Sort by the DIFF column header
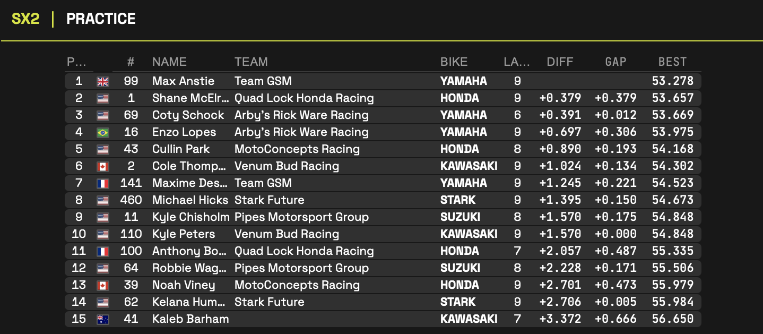This screenshot has height=334, width=763. click(560, 62)
